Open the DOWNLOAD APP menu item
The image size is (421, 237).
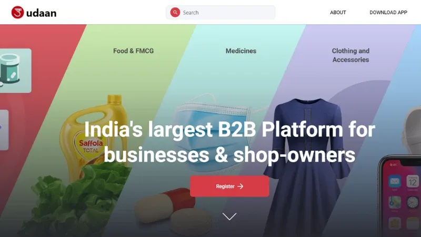pyautogui.click(x=388, y=12)
